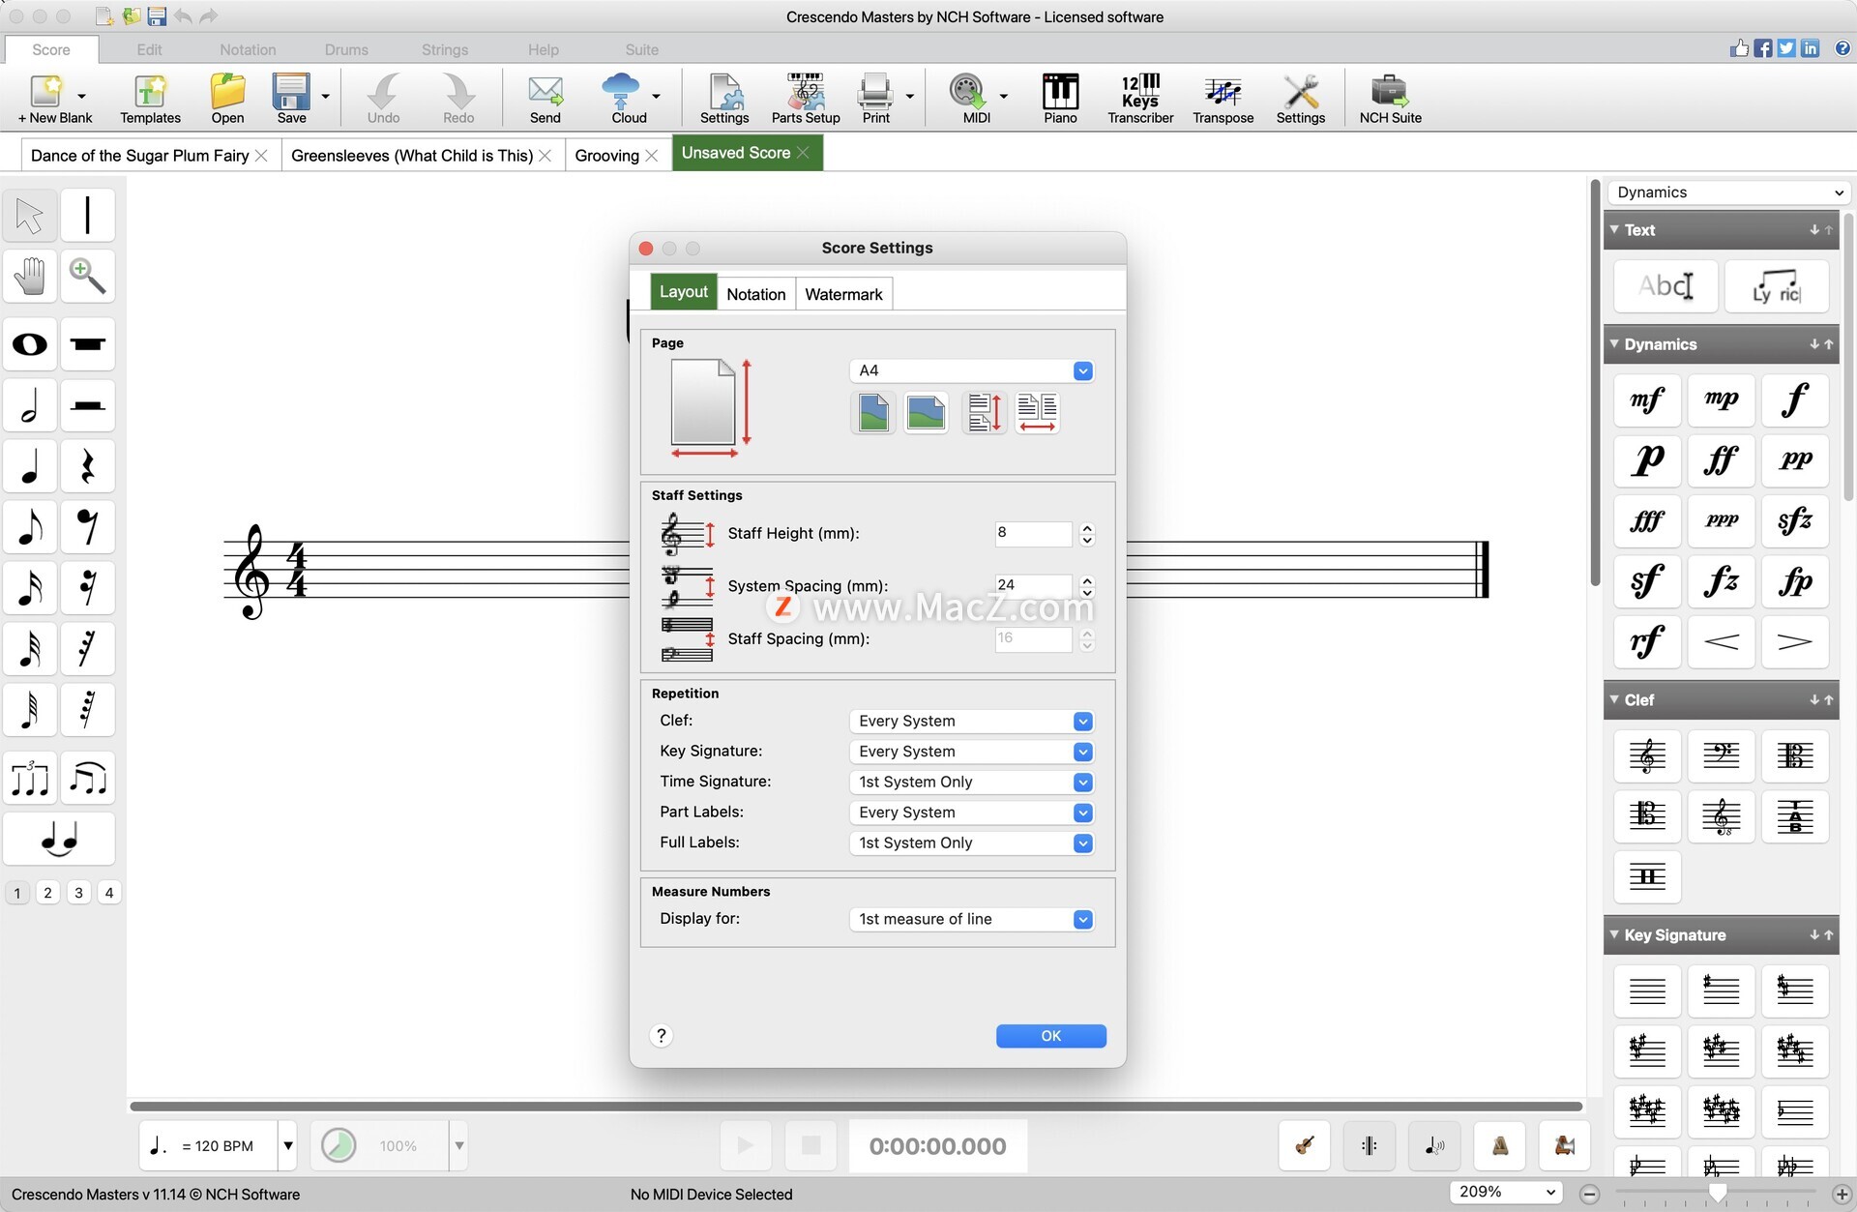Toggle the note playback sound button
The height and width of the screenshot is (1212, 1857).
(1434, 1146)
